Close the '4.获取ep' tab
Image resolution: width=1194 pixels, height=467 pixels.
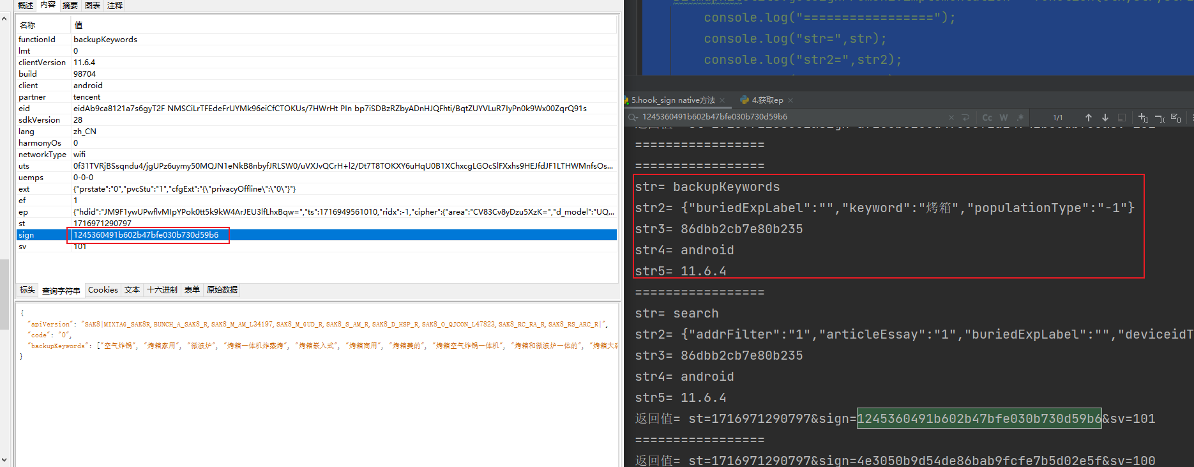click(x=790, y=100)
